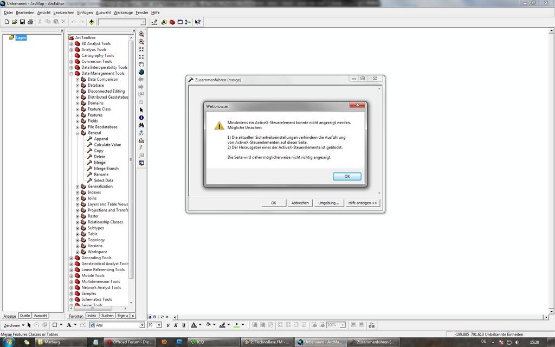Image resolution: width=555 pixels, height=347 pixels.
Task: Toggle italic text formatting (K)
Action: pyautogui.click(x=176, y=325)
